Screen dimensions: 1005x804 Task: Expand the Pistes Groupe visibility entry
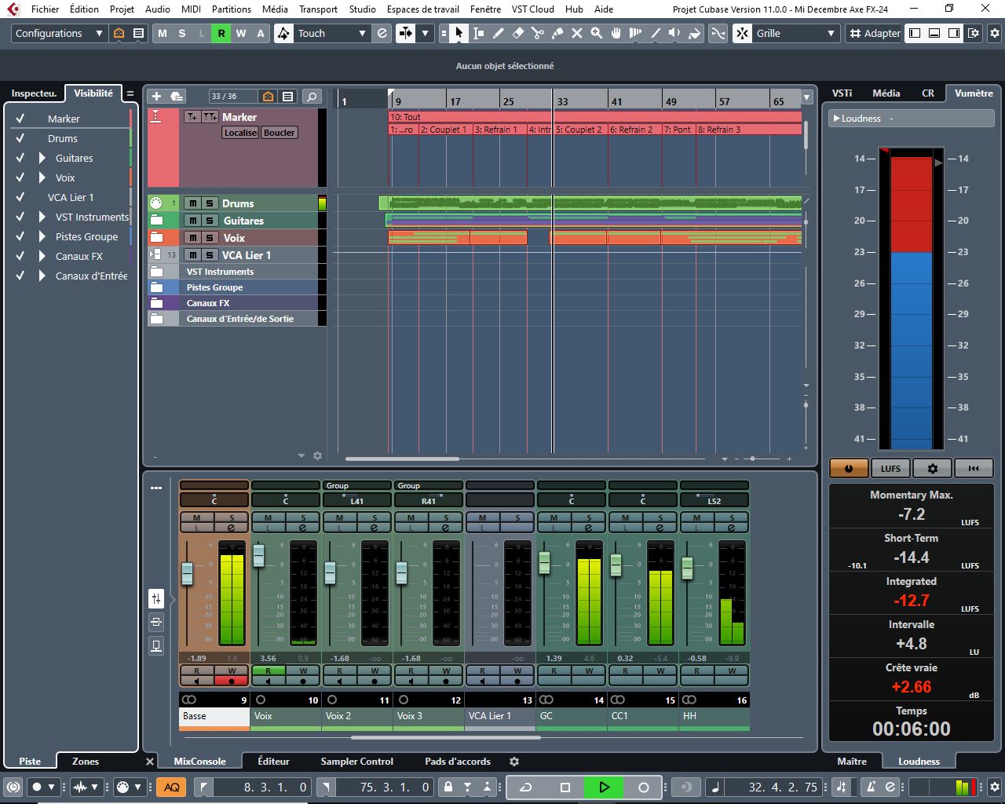(42, 236)
